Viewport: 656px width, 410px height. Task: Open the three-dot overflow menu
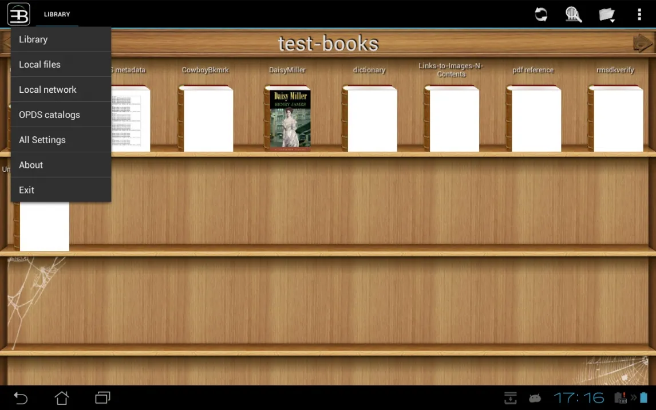point(639,14)
